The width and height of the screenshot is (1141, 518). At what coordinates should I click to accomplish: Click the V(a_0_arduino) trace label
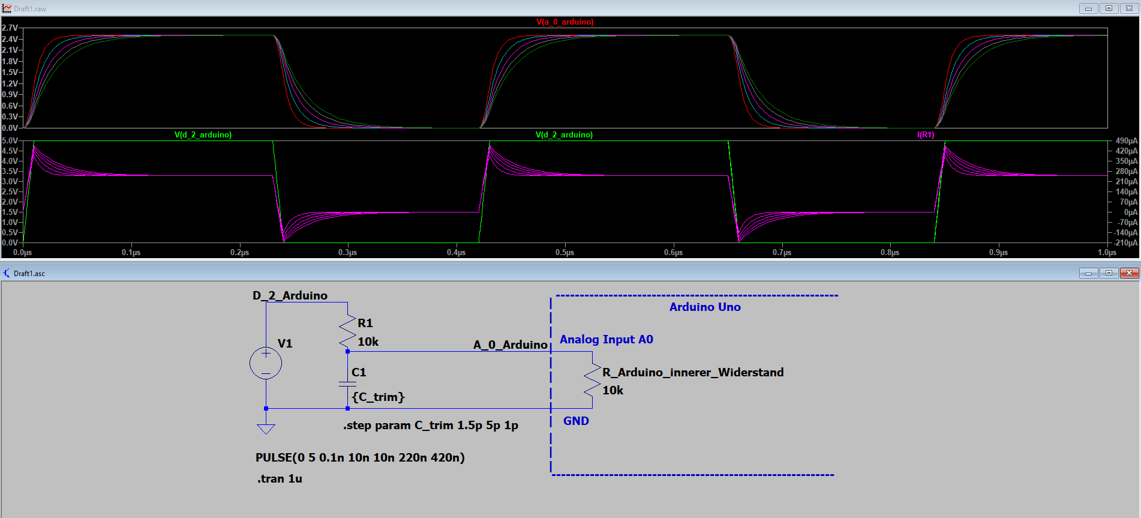coord(565,22)
